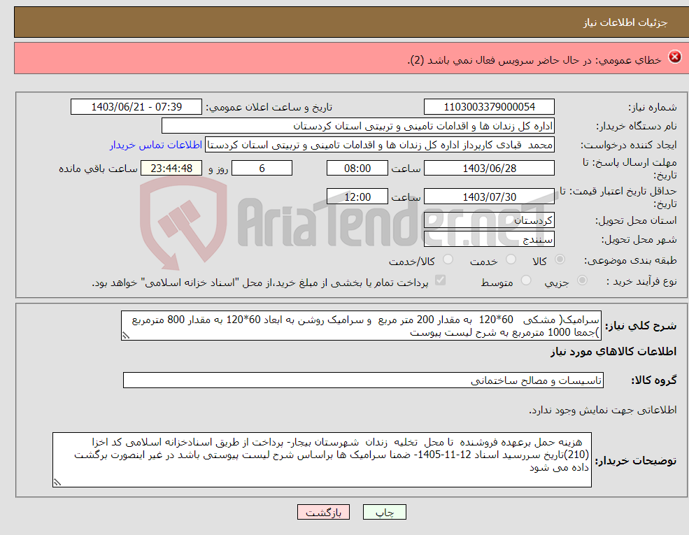
Task: Click resize handle of buyer notes textarea
Action: [x=57, y=483]
